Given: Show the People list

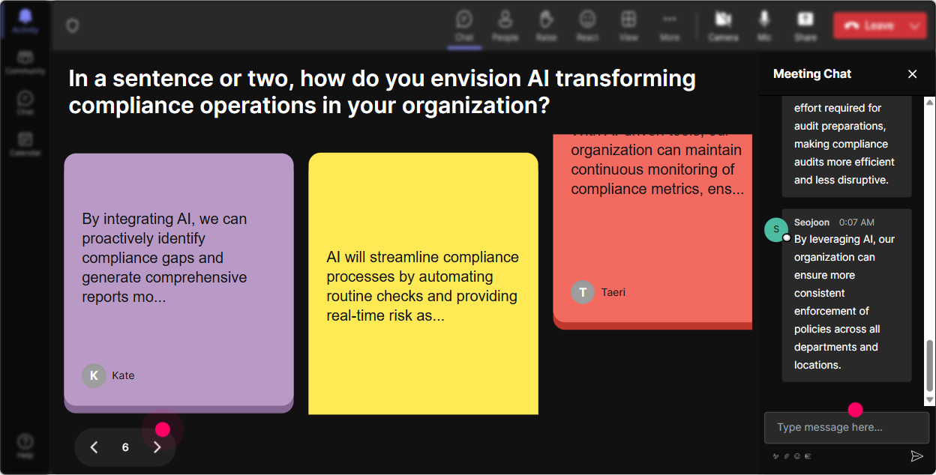Looking at the screenshot, I should point(505,25).
